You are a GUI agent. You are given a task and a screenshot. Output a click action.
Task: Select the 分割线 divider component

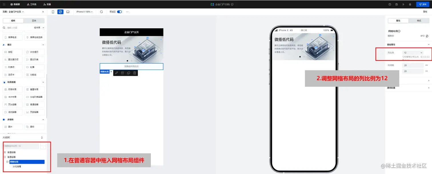coord(35,75)
